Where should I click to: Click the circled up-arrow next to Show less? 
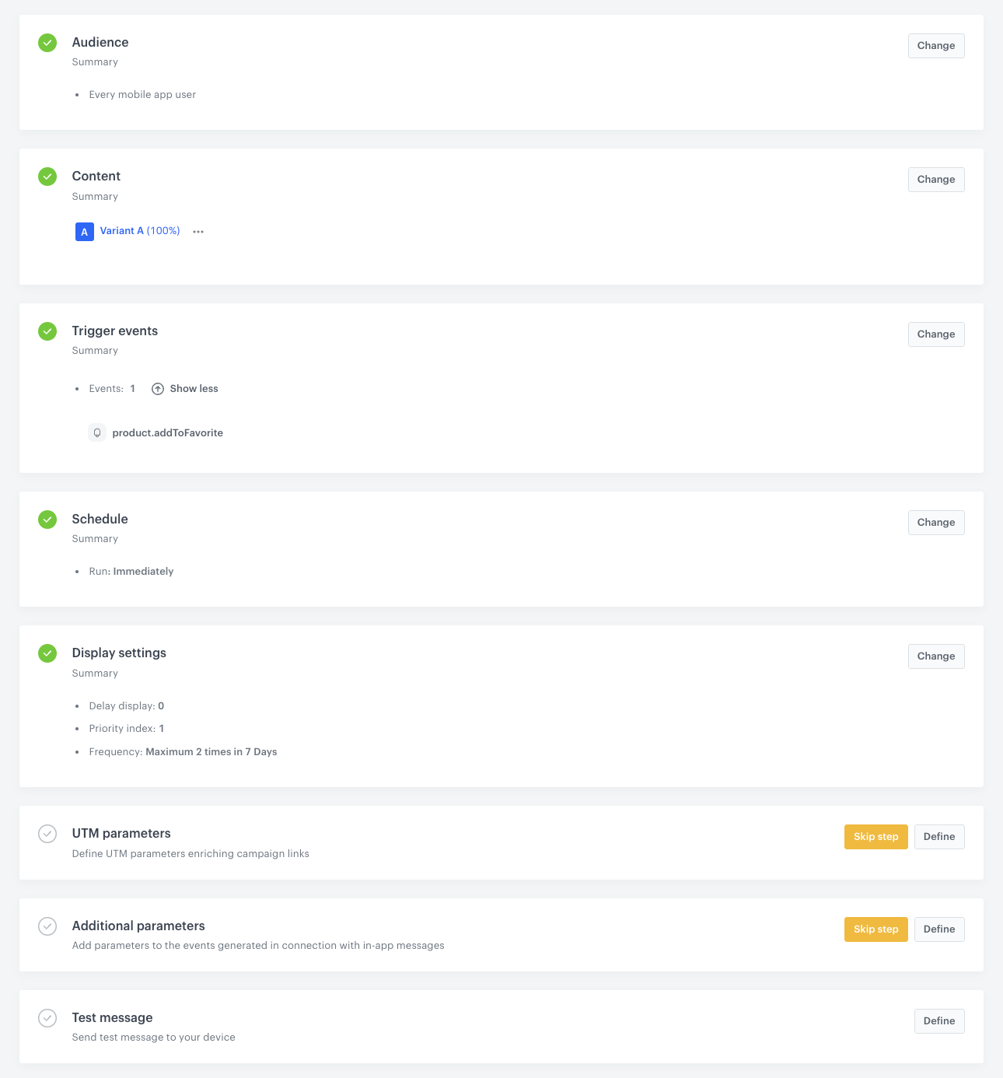coord(157,388)
